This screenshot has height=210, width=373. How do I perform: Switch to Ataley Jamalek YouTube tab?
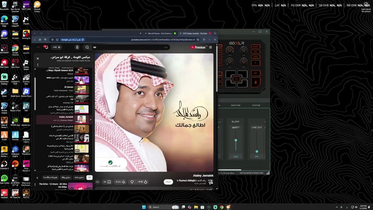(195, 33)
